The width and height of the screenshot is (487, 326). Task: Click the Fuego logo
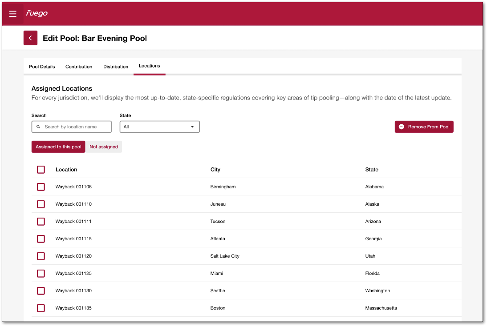[x=37, y=13]
